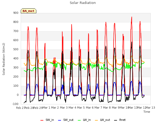The image size is (166, 125).
Task: Click the 900 y-axis tick label
Action: click(x=16, y=13)
